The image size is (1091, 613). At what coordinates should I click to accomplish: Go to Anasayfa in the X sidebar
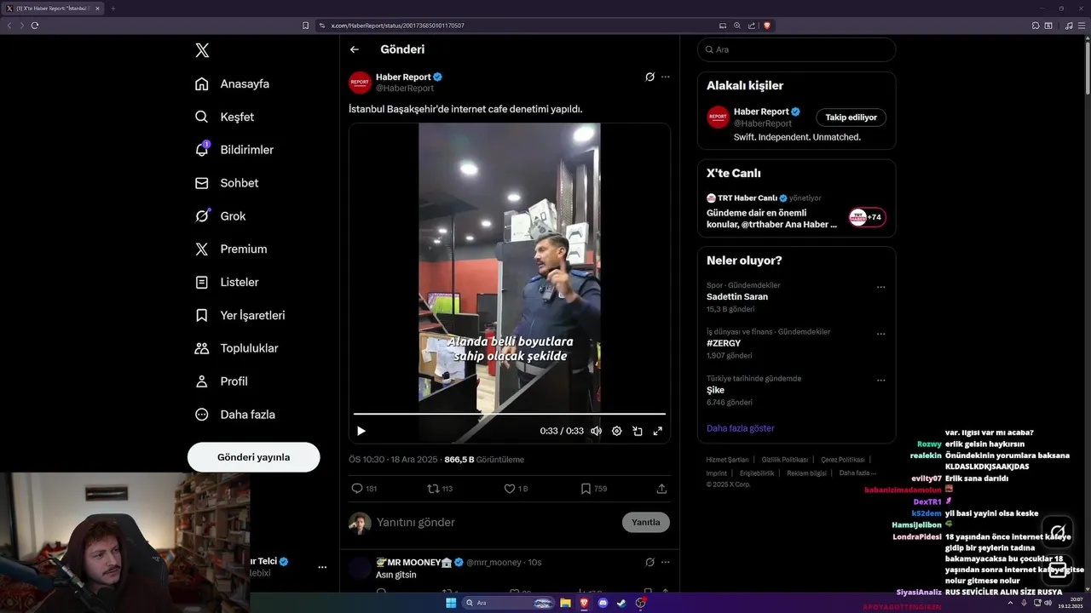[232, 83]
